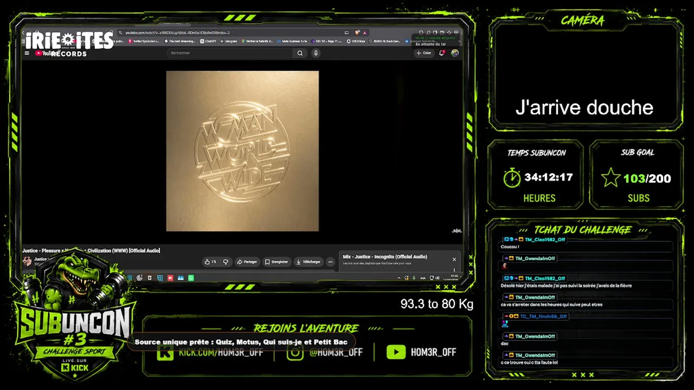Click the Partager share button
694x390 pixels.
pyautogui.click(x=247, y=262)
